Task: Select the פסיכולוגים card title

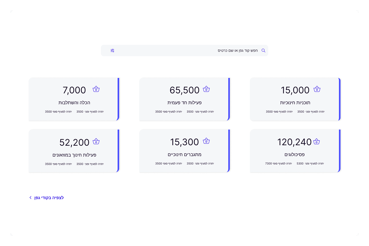Action: click(x=294, y=155)
